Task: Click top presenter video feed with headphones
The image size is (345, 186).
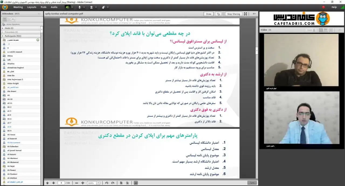Action: (x=301, y=60)
